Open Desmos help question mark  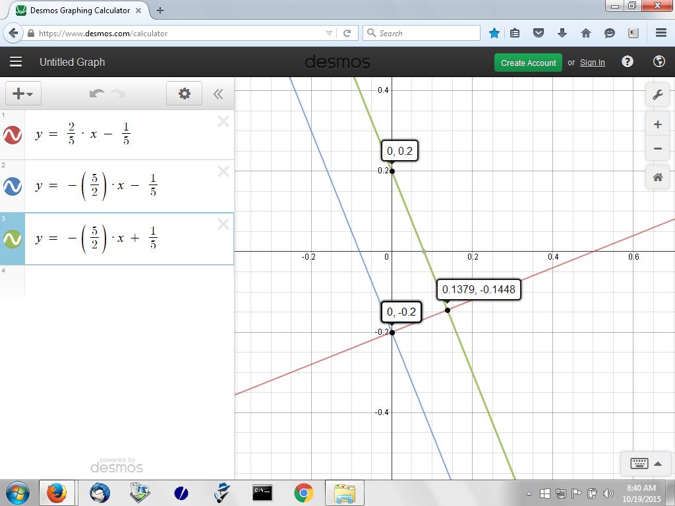coord(628,62)
